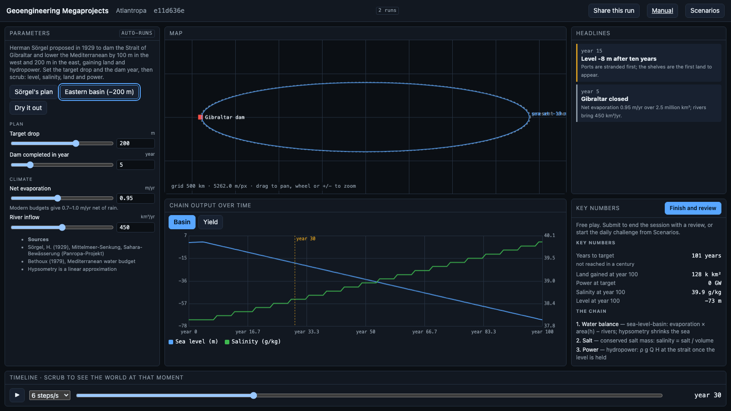Switch to the Yield chart tab
Screen dimensions: 731x411
coord(210,222)
